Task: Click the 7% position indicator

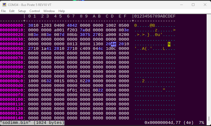Action: tap(201, 123)
